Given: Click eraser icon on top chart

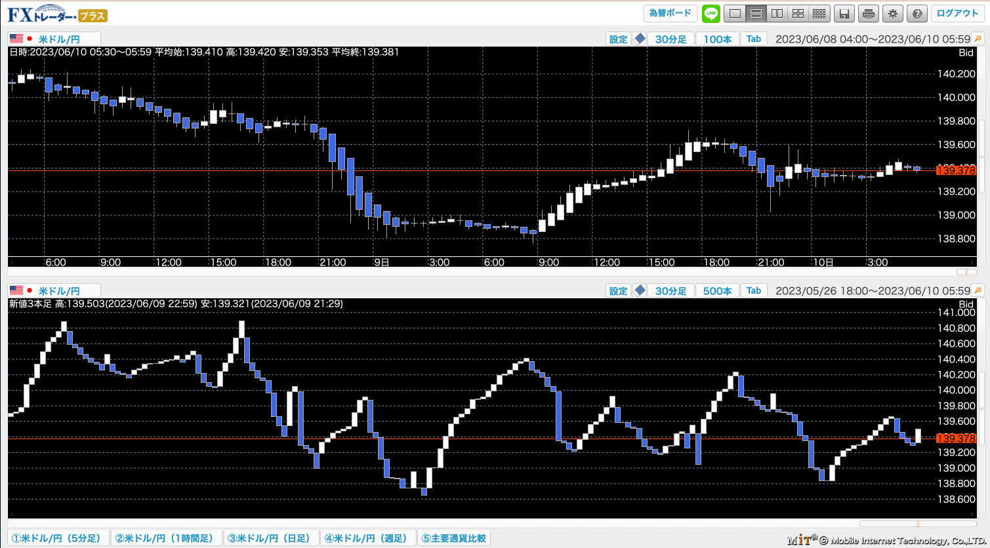Looking at the screenshot, I should [x=640, y=39].
